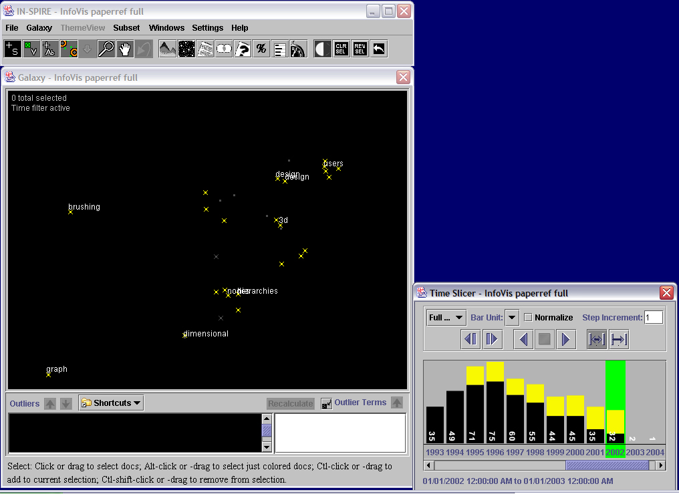679x494 pixels.
Task: Play the time slicer forward
Action: coord(565,339)
